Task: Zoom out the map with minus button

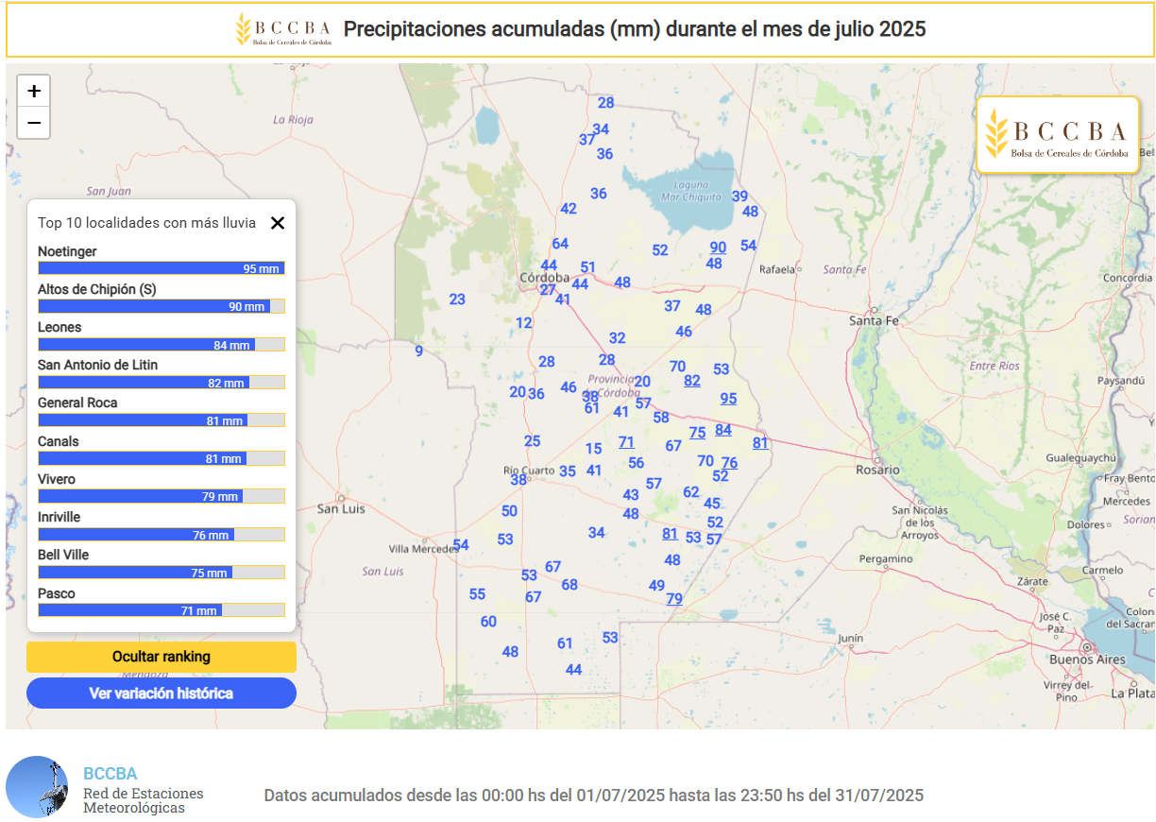Action: [x=34, y=123]
